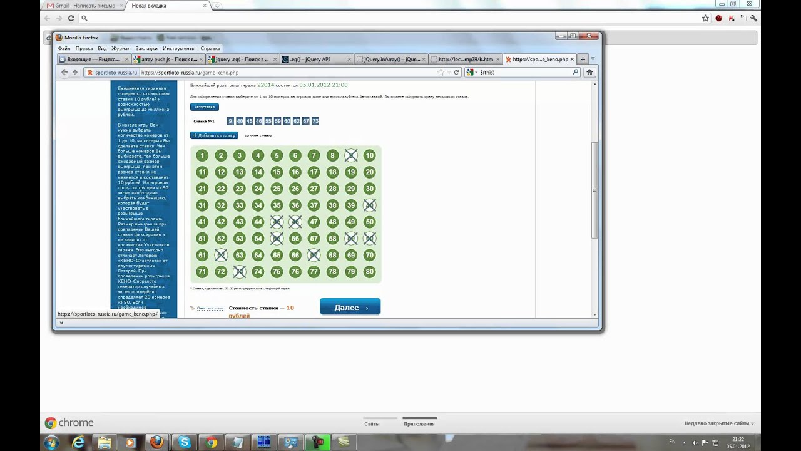Click the Далее button
Screen dimensions: 801x451
point(350,307)
